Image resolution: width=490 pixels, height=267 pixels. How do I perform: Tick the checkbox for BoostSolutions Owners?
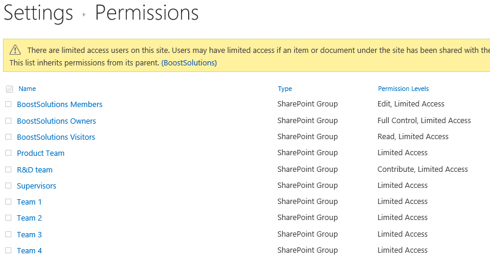(8, 121)
